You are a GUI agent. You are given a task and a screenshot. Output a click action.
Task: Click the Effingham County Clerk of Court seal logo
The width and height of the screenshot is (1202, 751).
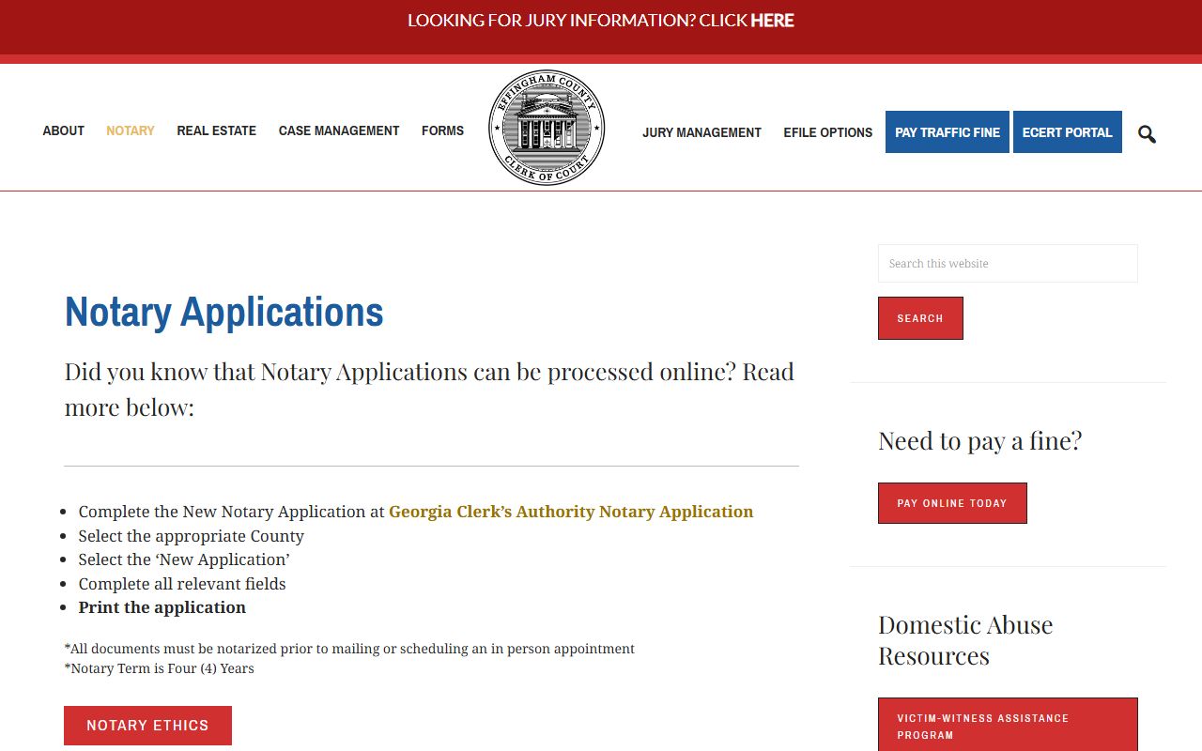click(x=547, y=128)
